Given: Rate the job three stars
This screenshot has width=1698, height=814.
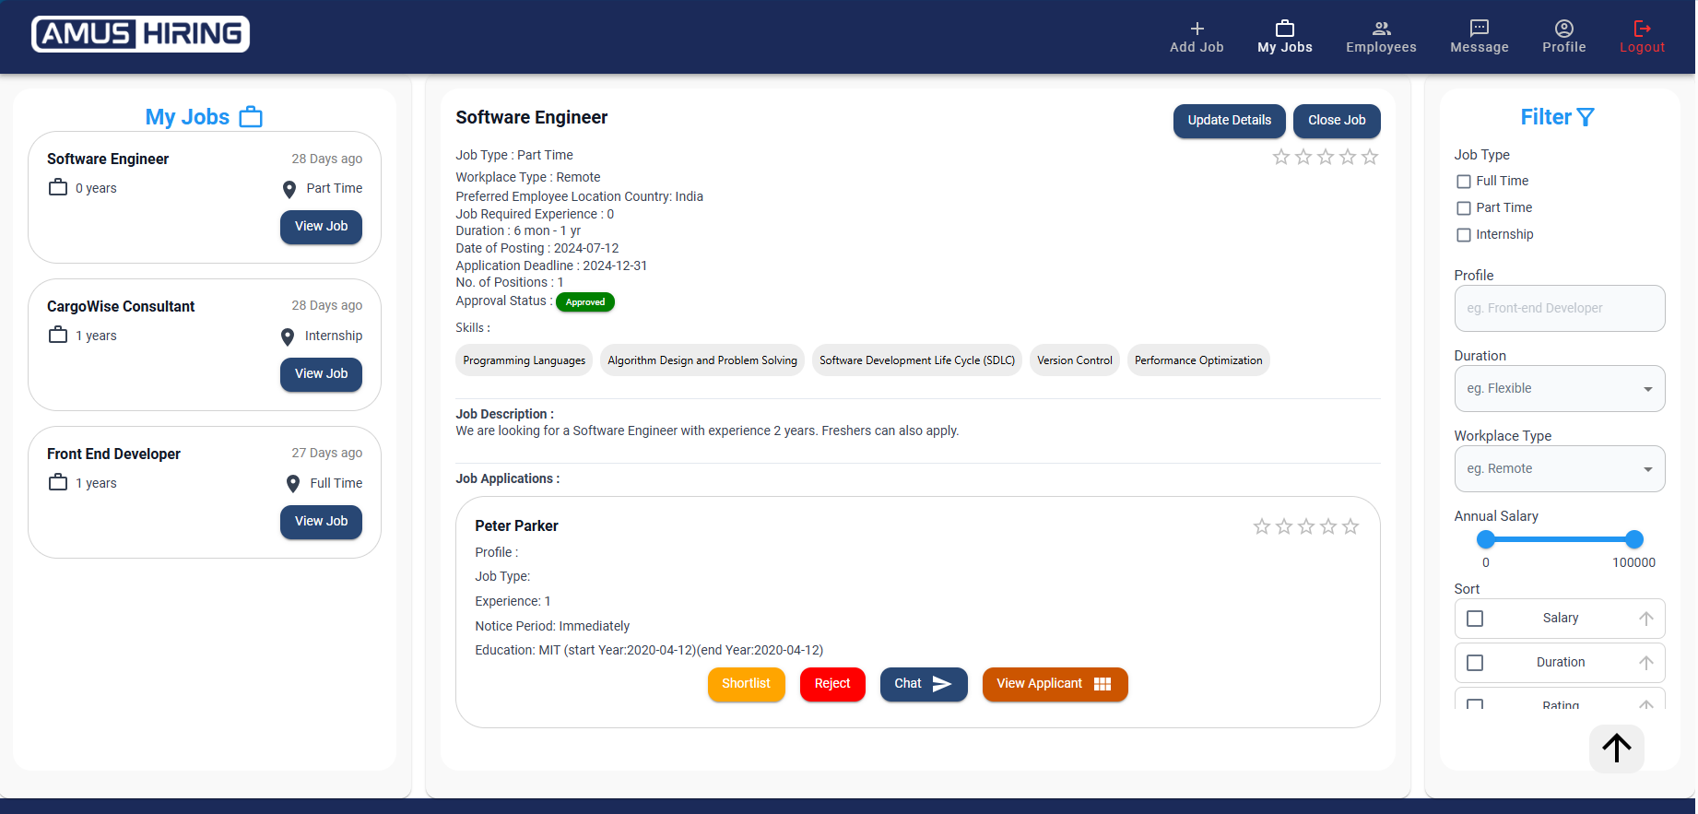Looking at the screenshot, I should point(1327,158).
